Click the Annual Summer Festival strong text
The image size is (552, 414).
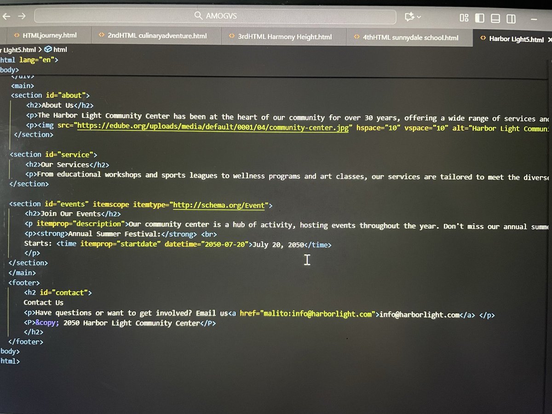[x=113, y=234]
